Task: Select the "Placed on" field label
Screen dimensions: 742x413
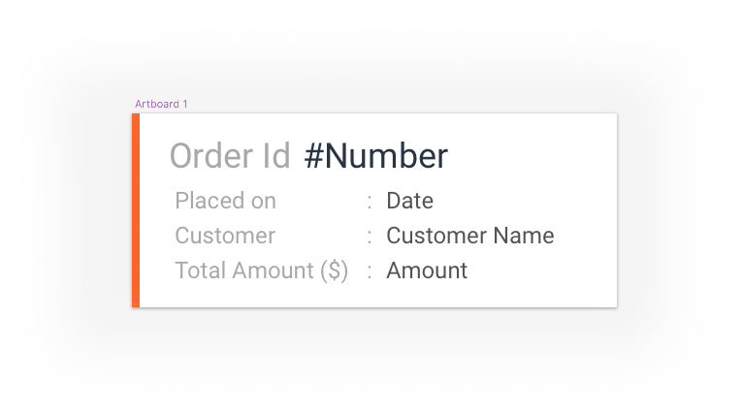Action: (x=225, y=201)
